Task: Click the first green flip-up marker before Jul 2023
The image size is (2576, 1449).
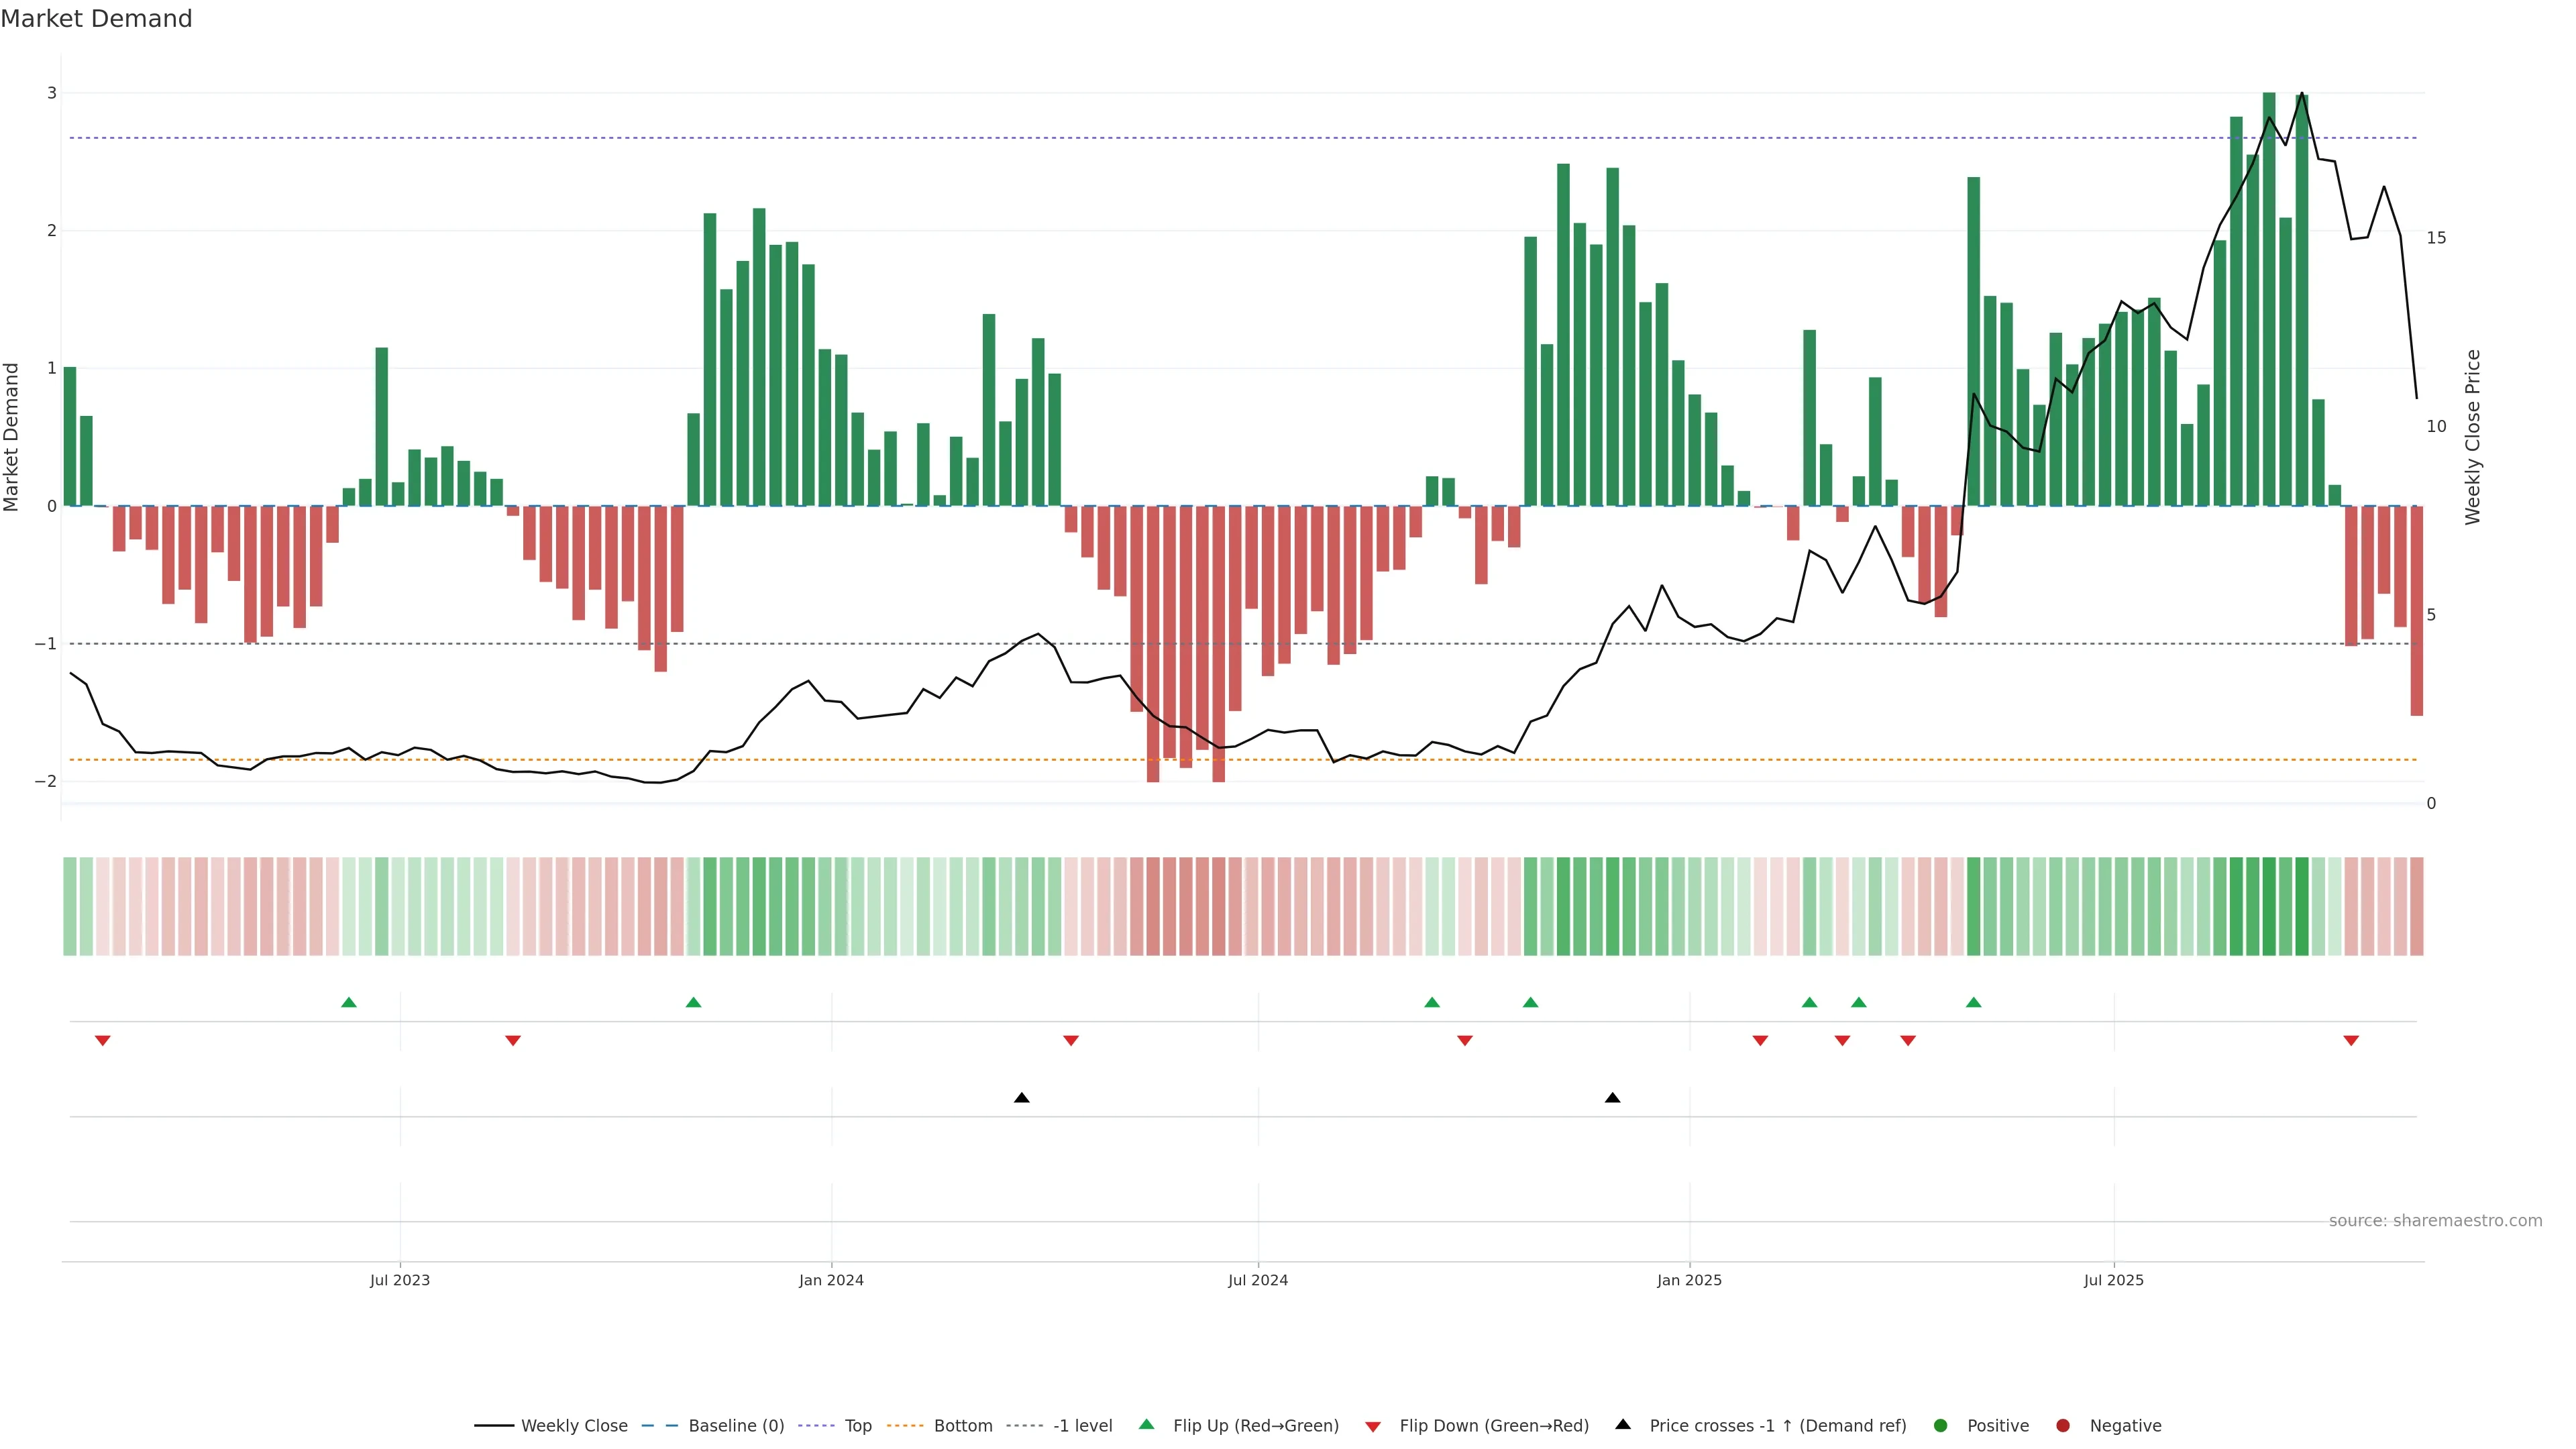Action: pos(349,1002)
